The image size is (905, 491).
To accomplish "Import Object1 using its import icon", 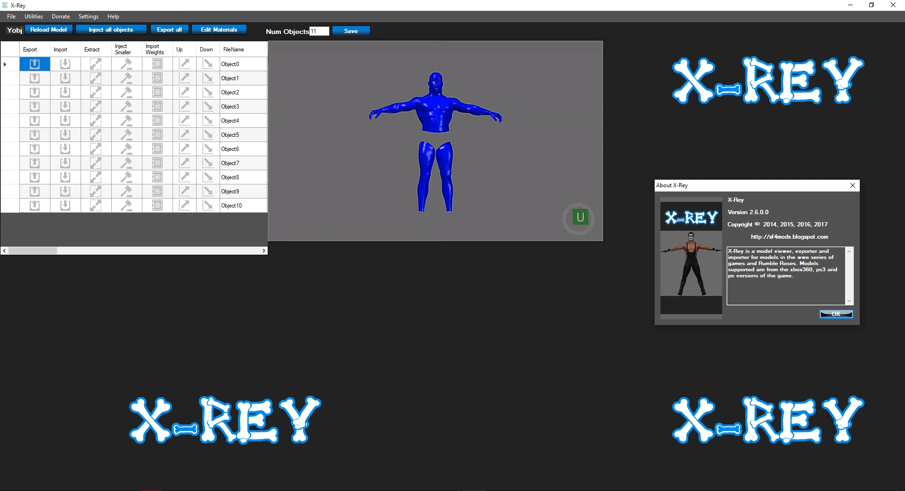I will pos(65,78).
